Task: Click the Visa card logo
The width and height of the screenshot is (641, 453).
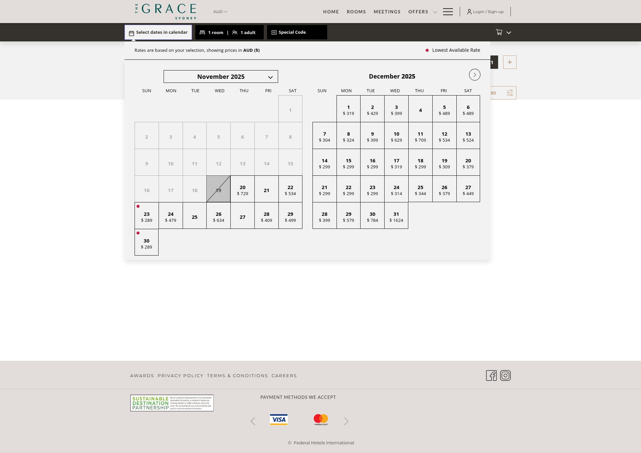Action: (279, 420)
